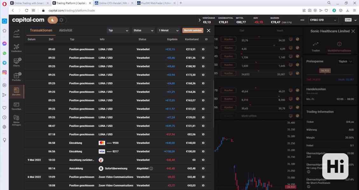Open Meine Anfragen in the sidebar

tap(16, 120)
